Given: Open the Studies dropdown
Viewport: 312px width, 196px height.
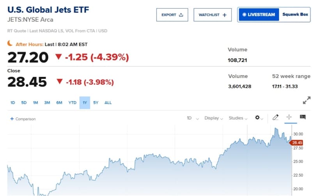Looking at the screenshot, I should 238,118.
